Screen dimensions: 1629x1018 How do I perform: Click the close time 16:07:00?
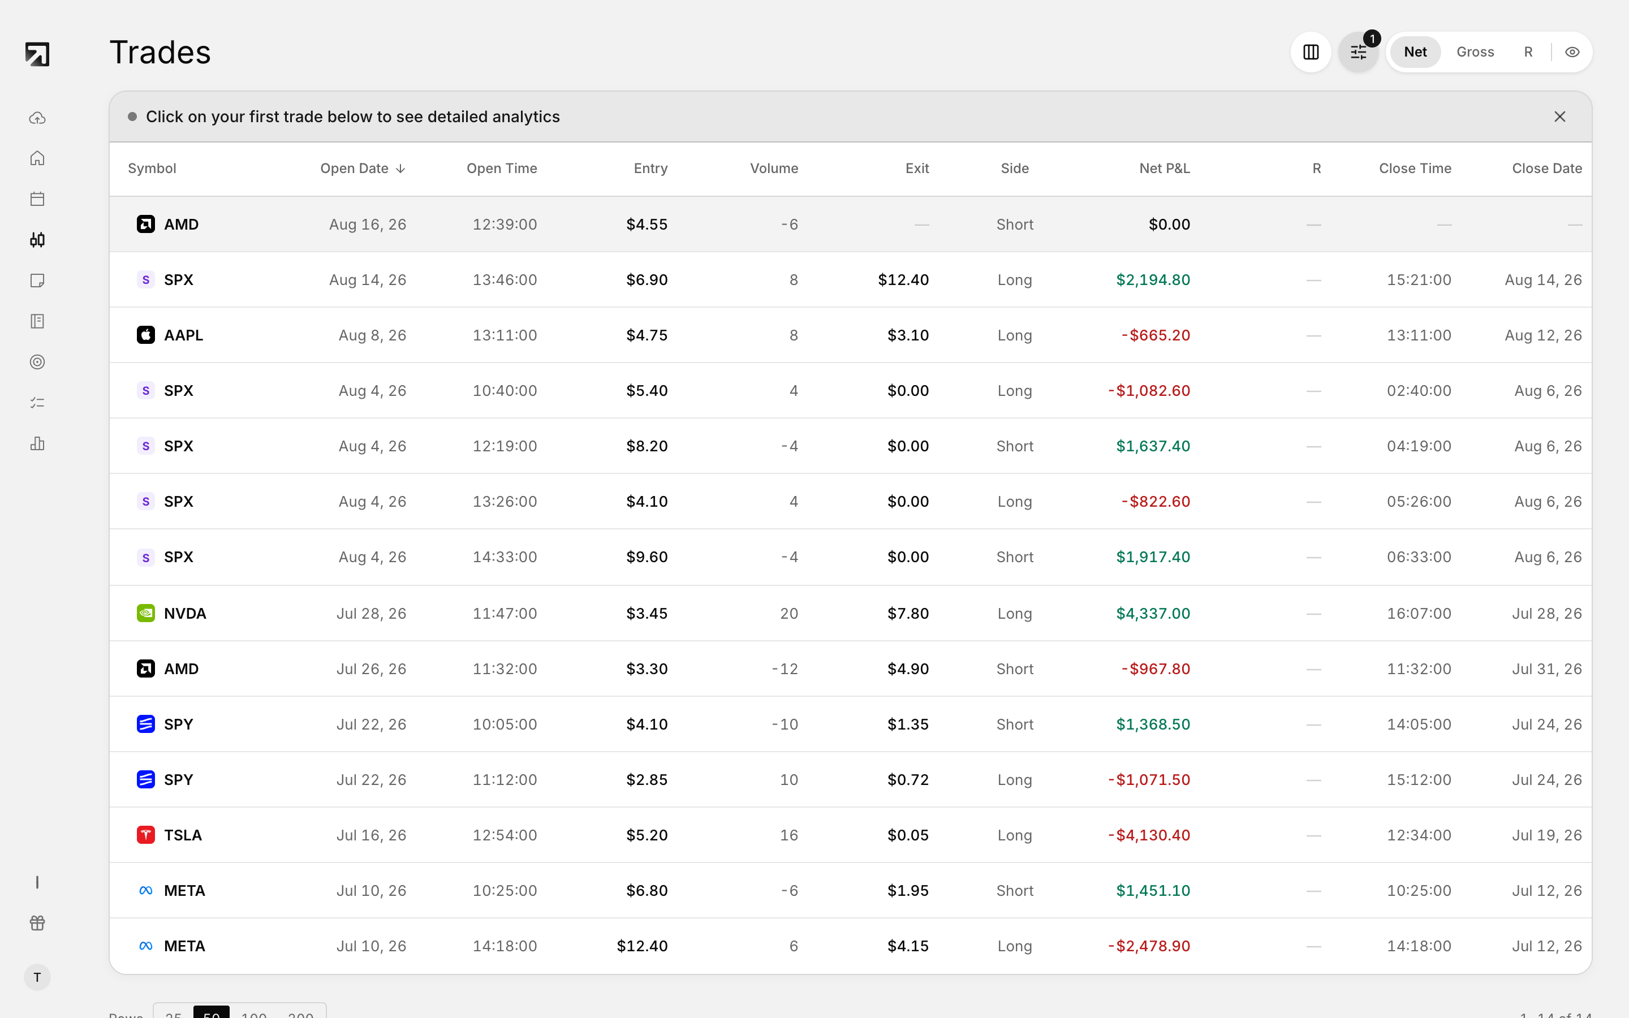1419,614
